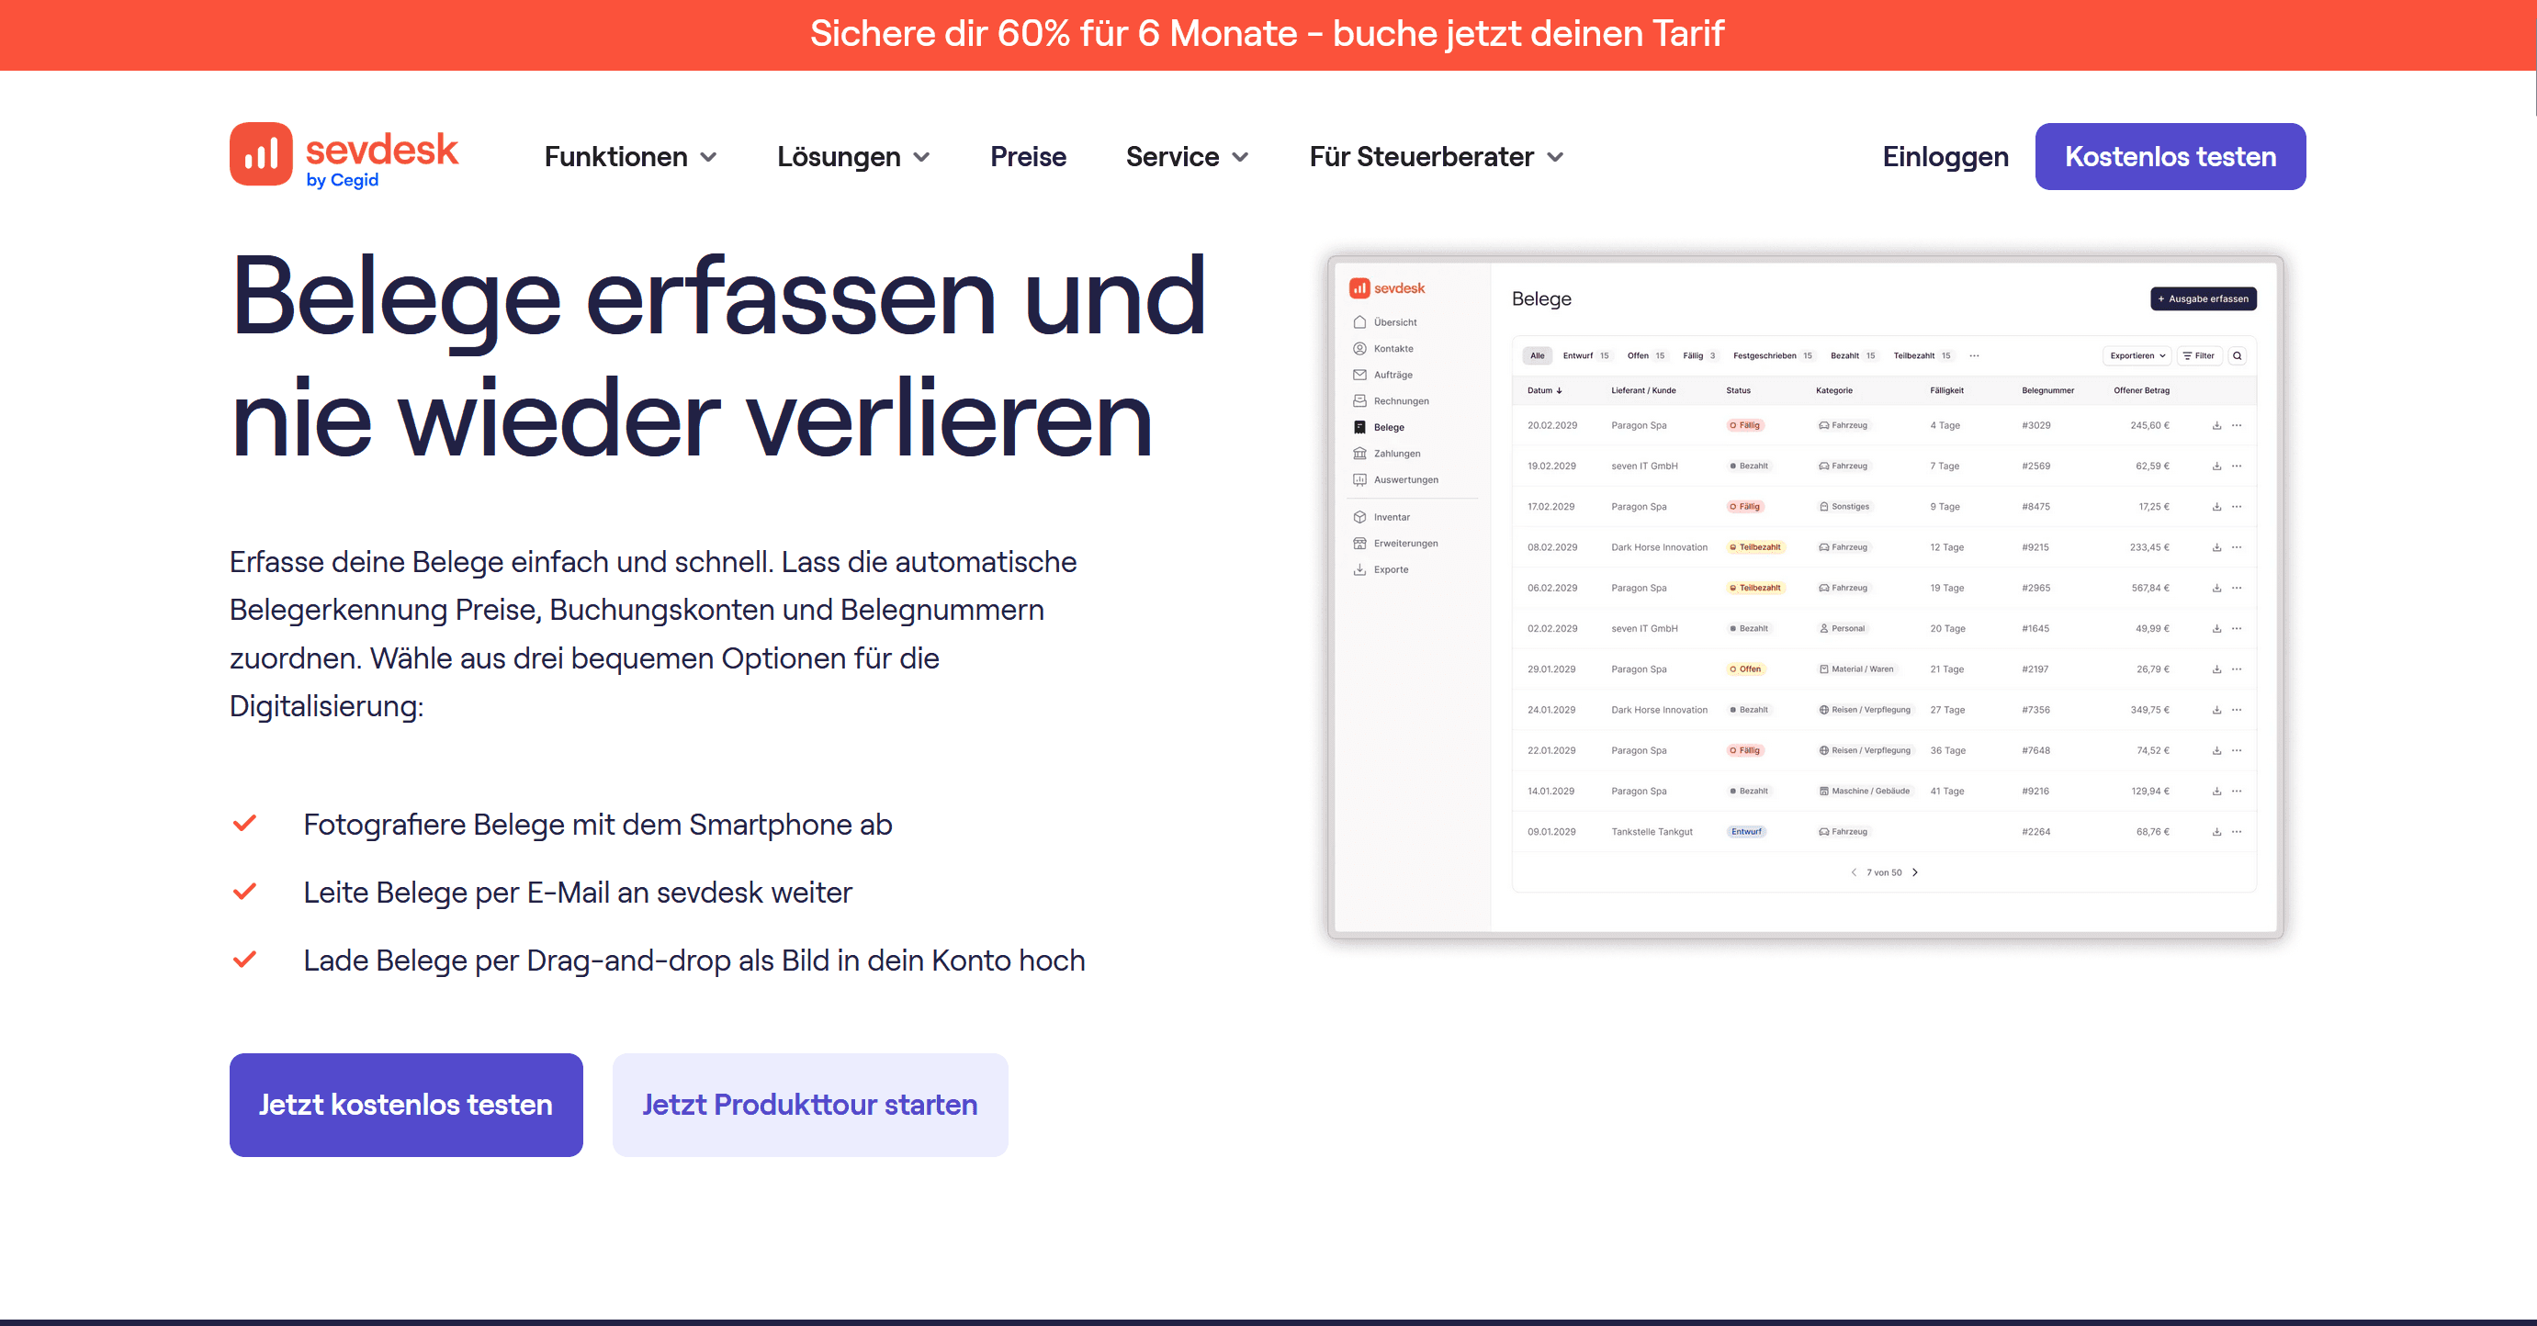Viewport: 2537px width, 1326px height.
Task: Switch to the Festgeschrieben tab
Action: (1773, 355)
